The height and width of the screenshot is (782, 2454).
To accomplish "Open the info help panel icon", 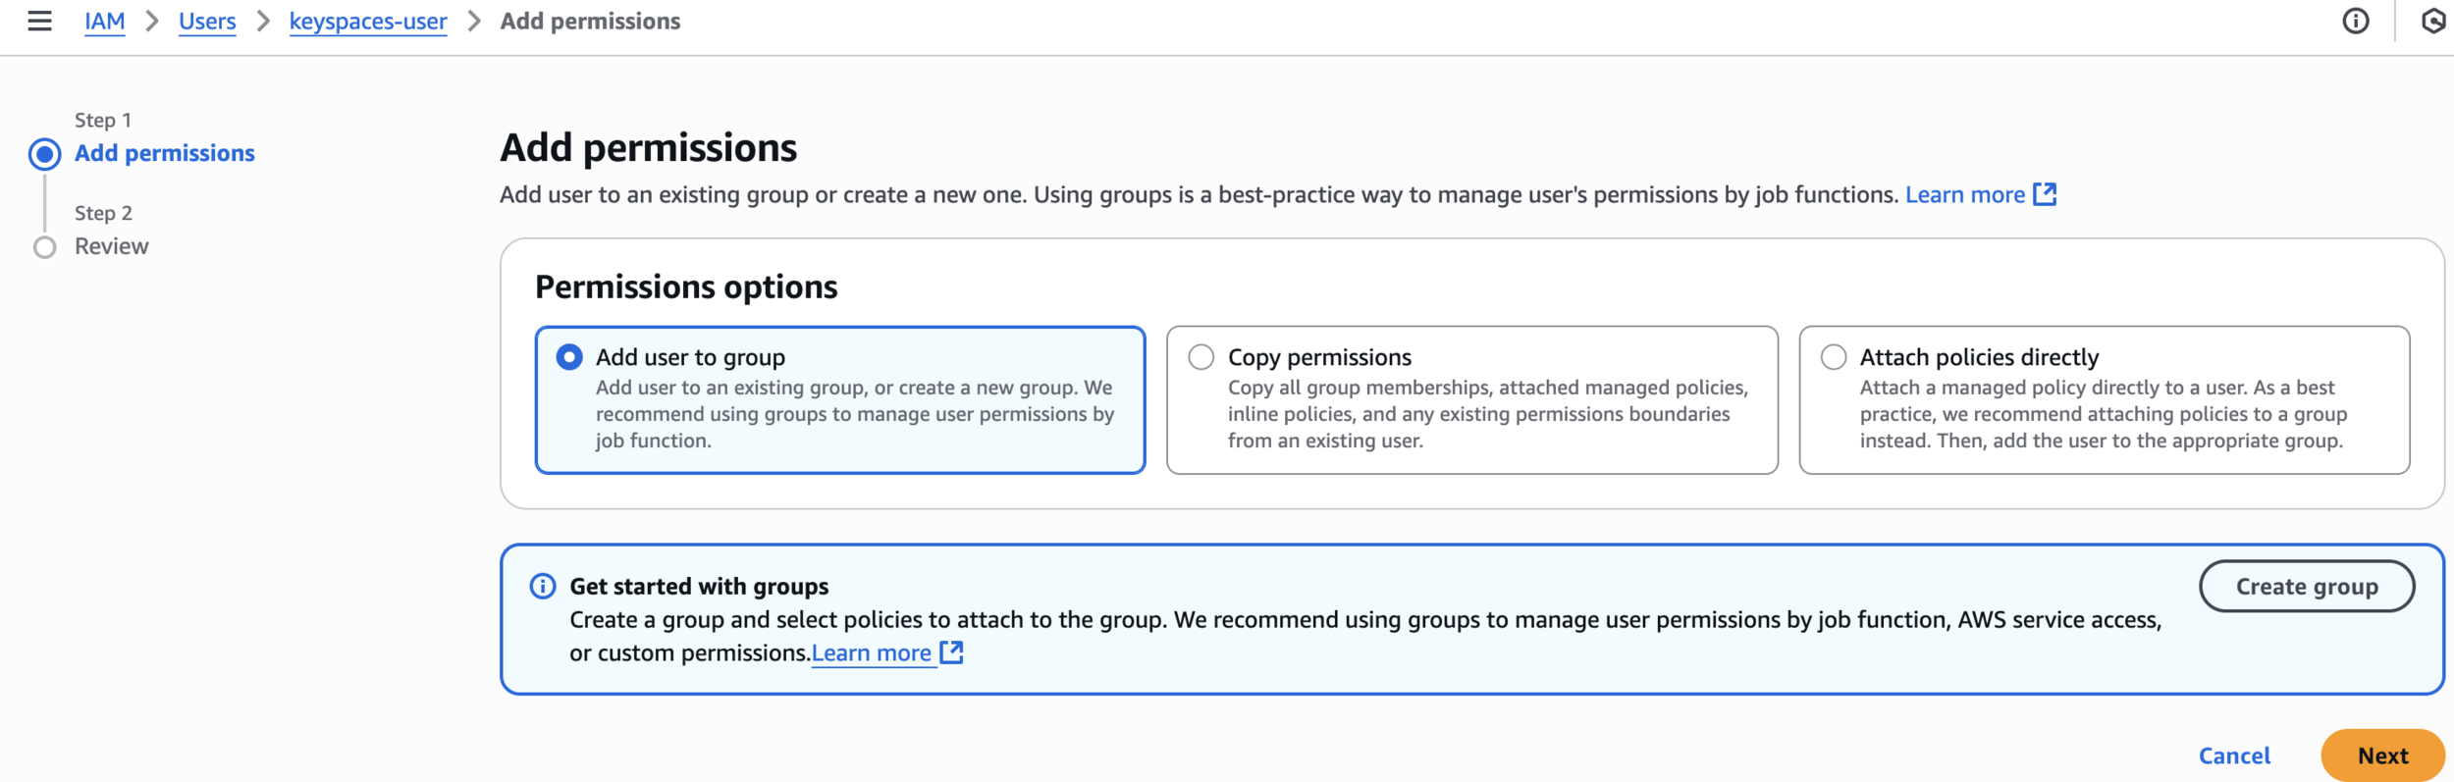I will (2355, 21).
